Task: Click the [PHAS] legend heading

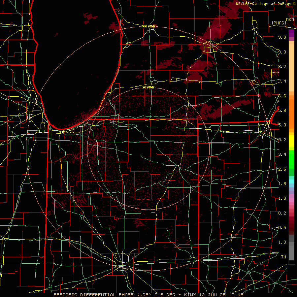Action: click(279, 23)
